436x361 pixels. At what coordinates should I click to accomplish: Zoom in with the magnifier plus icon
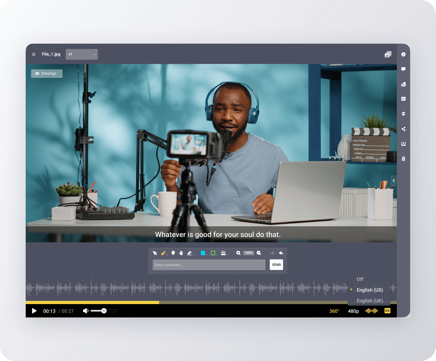coord(238,253)
